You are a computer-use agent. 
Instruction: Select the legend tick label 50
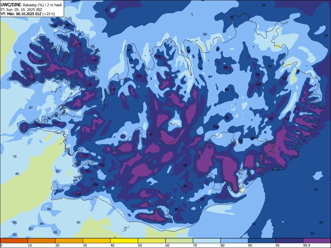[140, 245]
